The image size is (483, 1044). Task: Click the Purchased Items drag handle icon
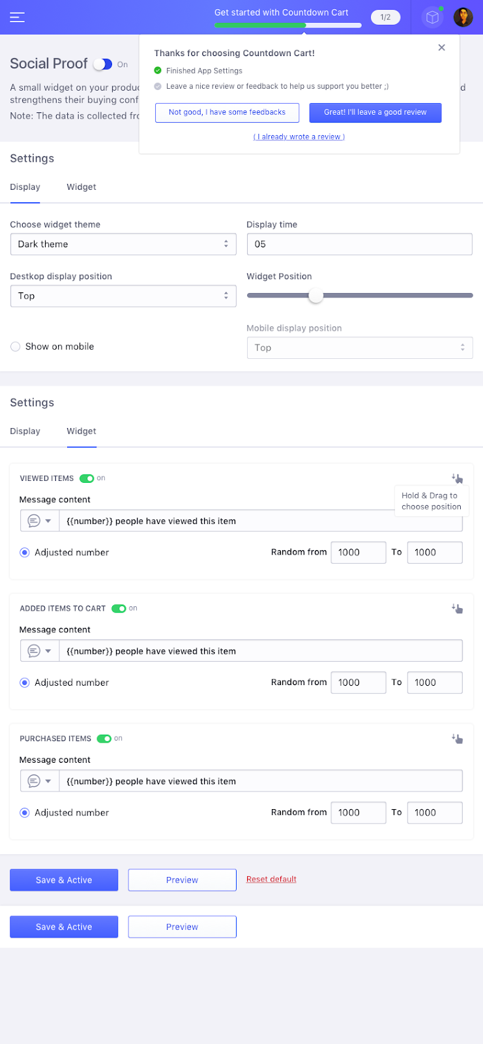coord(458,739)
